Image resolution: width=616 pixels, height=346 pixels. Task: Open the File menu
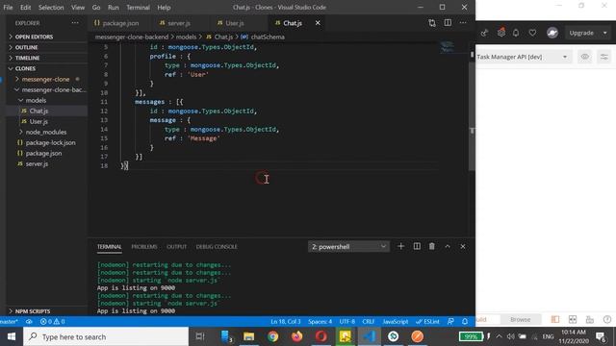pyautogui.click(x=8, y=7)
